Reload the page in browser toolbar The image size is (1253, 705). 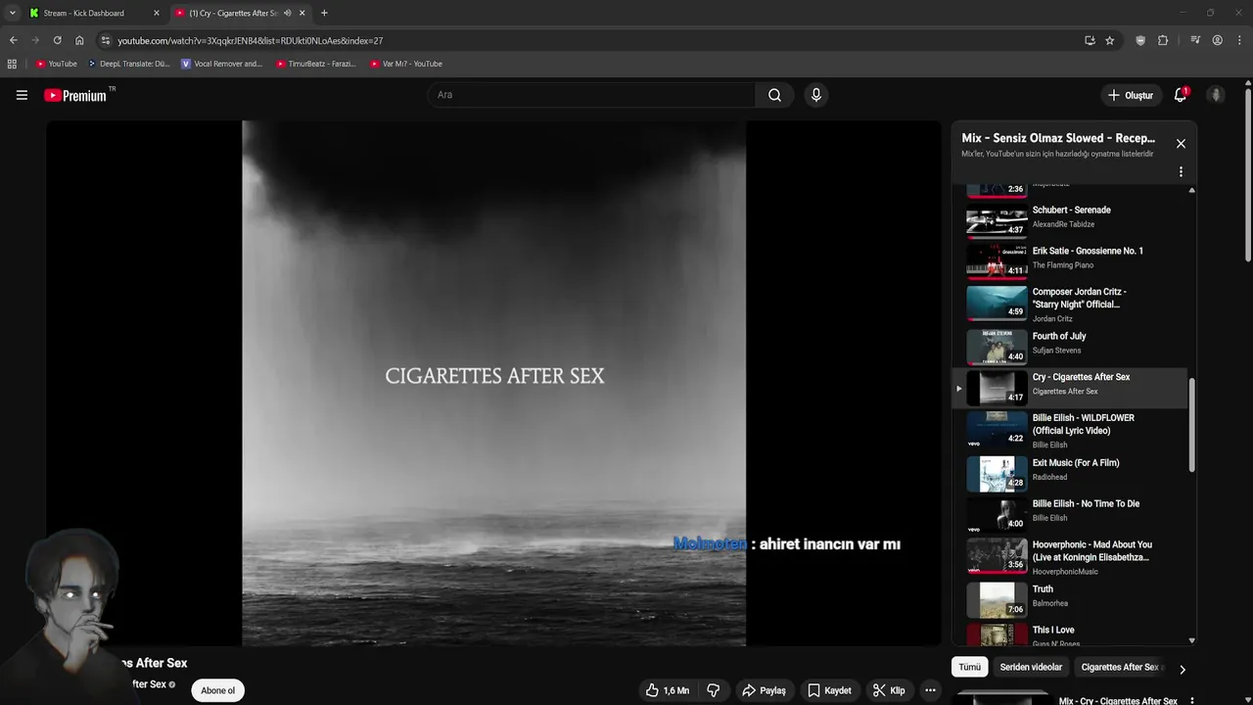coord(57,40)
